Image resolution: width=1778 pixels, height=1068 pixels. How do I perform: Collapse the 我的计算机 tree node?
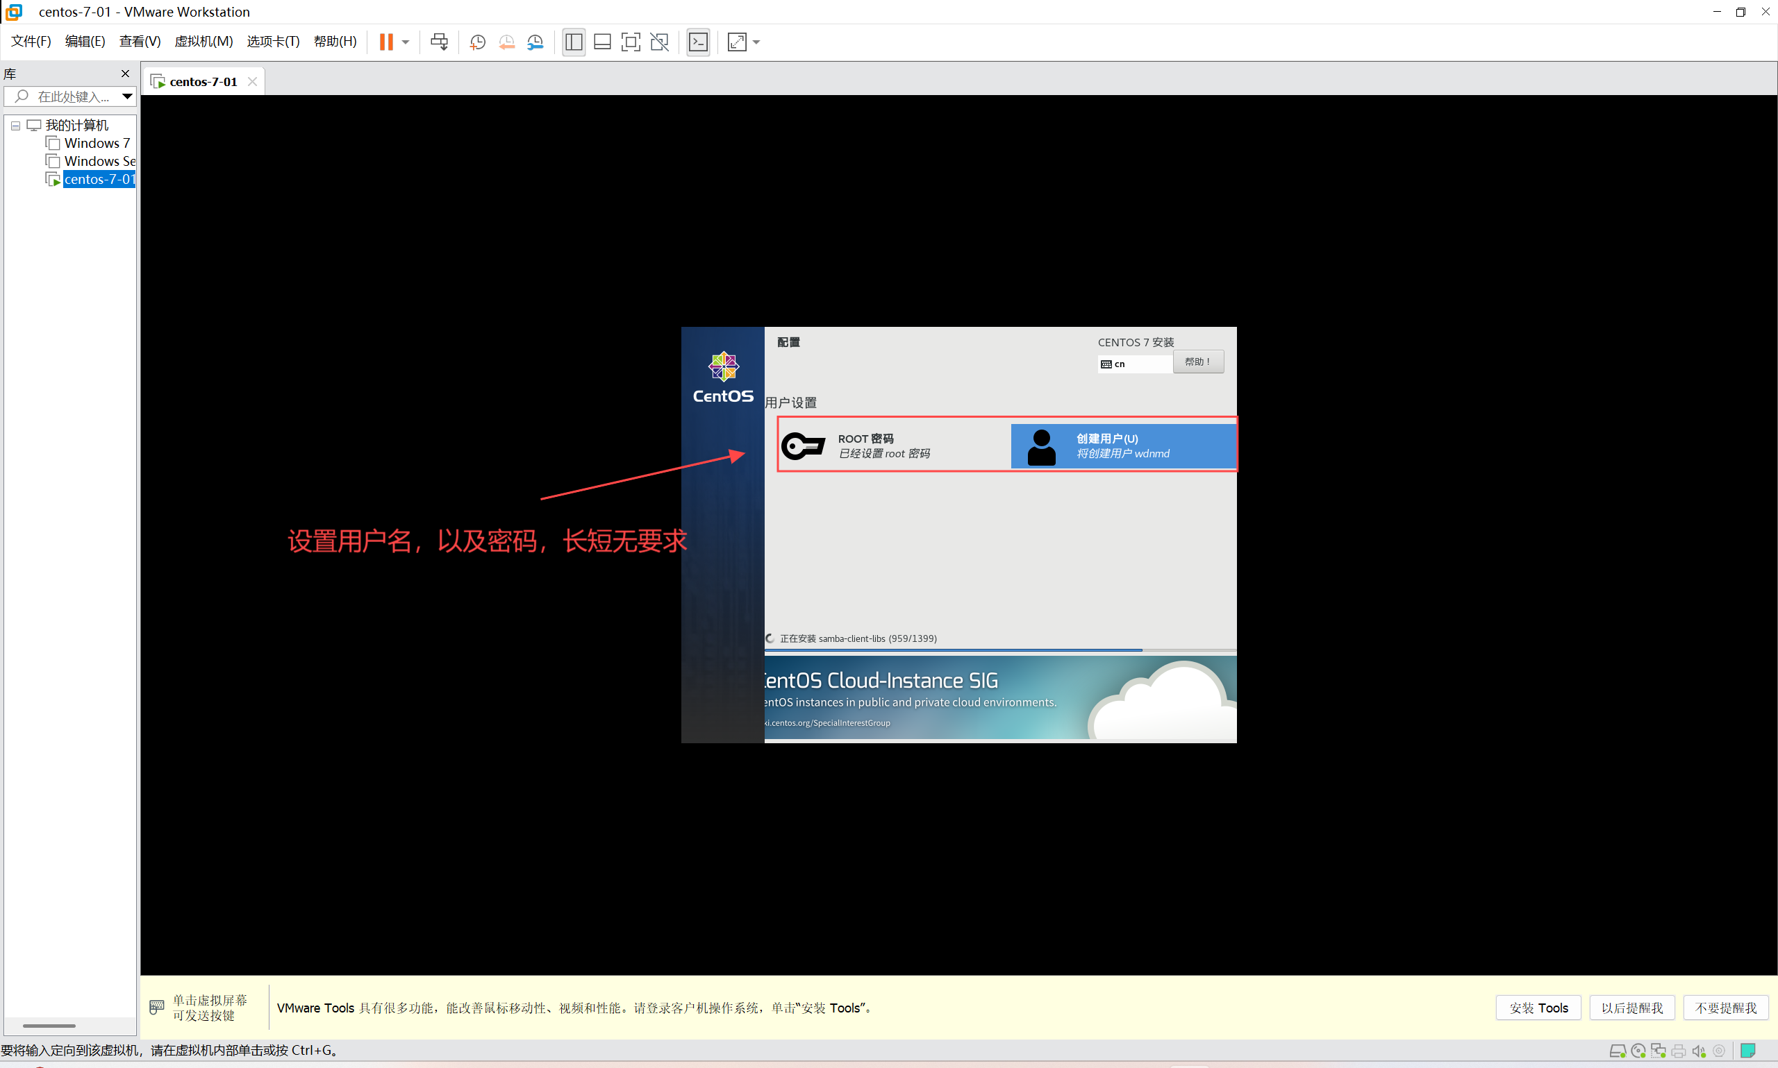(x=15, y=125)
